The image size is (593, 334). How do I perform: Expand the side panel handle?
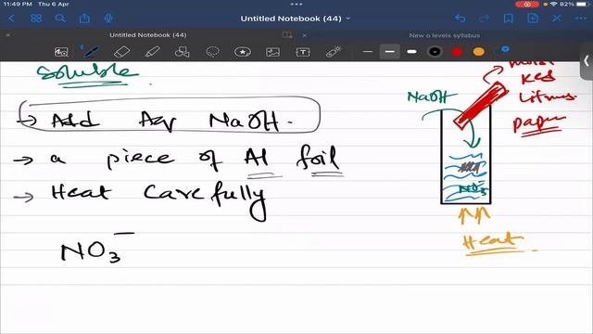click(x=587, y=61)
